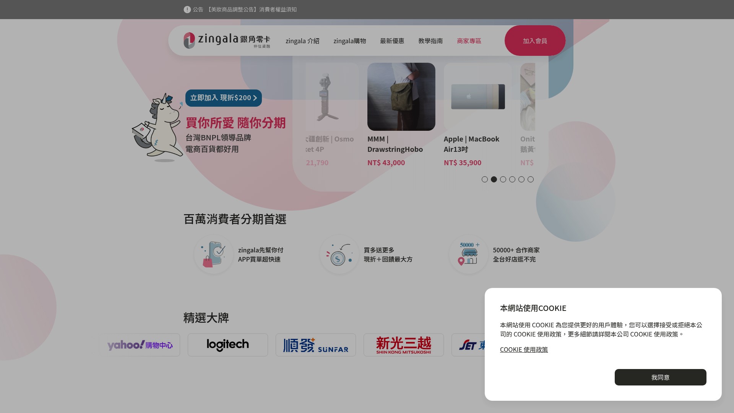The height and width of the screenshot is (413, 734).
Task: Select the fourth carousel dot
Action: [x=512, y=179]
